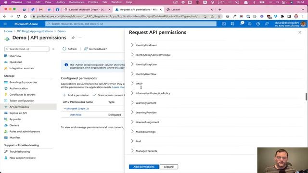Go to Home breadcrumb
Screen dimensions: 308x173
point(8,31)
